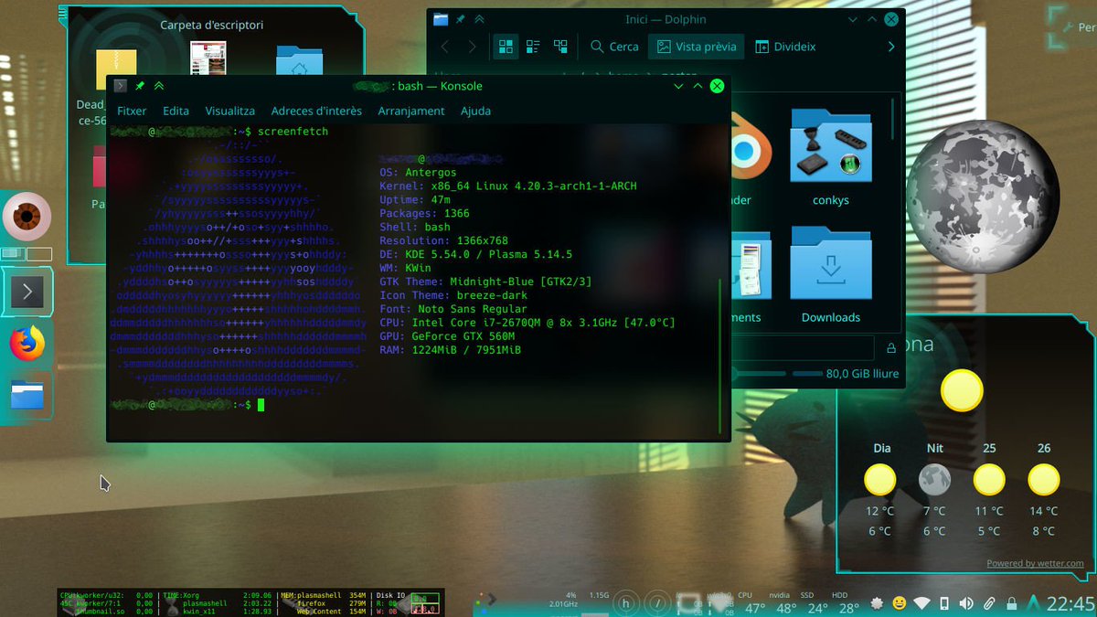Click the Konsole terminal icon in title bar
The width and height of the screenshot is (1097, 617).
click(120, 86)
